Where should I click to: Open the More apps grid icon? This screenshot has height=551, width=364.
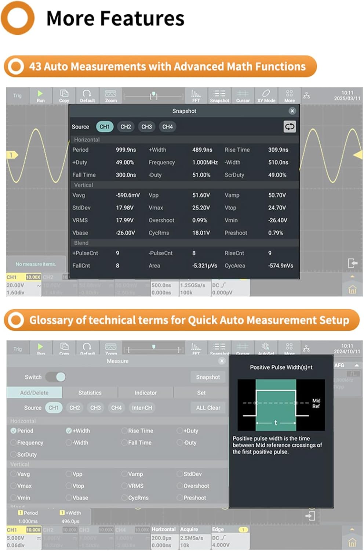pyautogui.click(x=289, y=96)
